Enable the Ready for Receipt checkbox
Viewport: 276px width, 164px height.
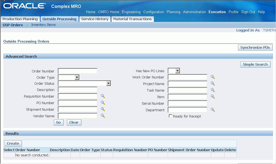click(170, 116)
